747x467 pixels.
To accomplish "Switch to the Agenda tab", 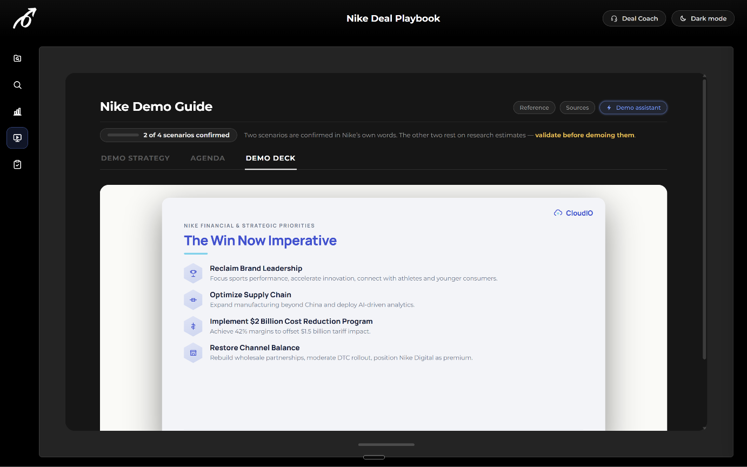I will tap(208, 158).
